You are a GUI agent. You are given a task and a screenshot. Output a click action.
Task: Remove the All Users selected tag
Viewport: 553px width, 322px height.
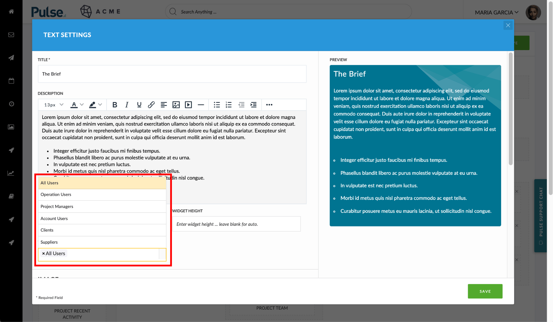43,253
